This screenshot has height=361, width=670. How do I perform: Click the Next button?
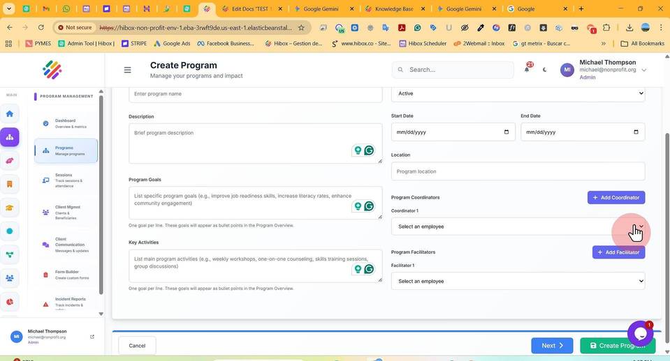pos(552,346)
